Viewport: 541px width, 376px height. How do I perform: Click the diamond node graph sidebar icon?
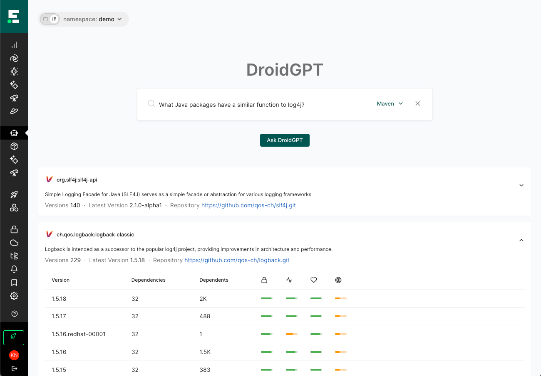(x=14, y=71)
